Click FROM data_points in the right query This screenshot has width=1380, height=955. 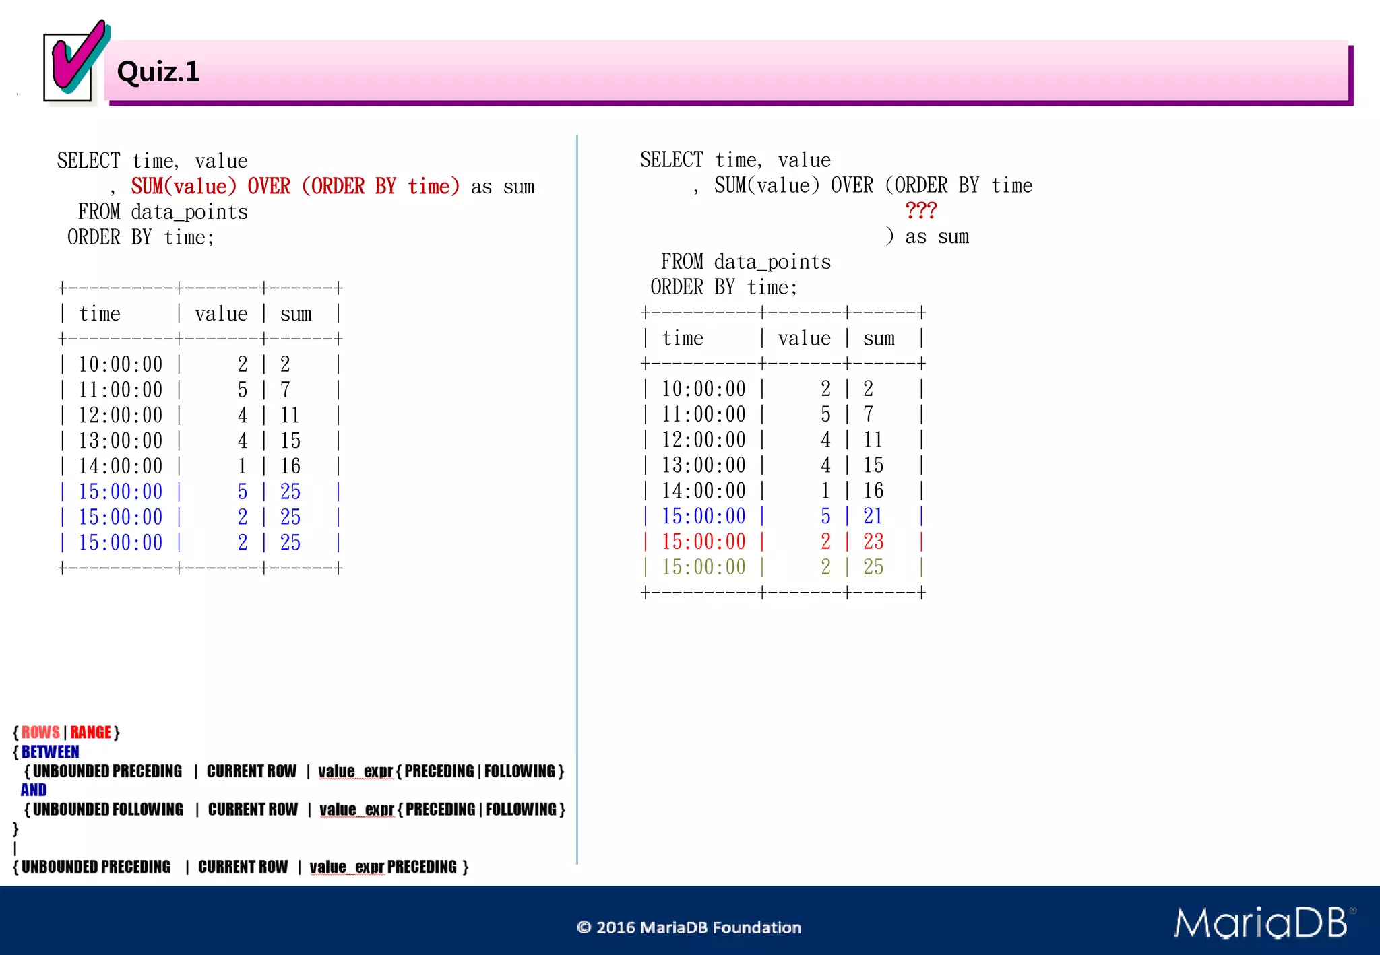point(746,262)
